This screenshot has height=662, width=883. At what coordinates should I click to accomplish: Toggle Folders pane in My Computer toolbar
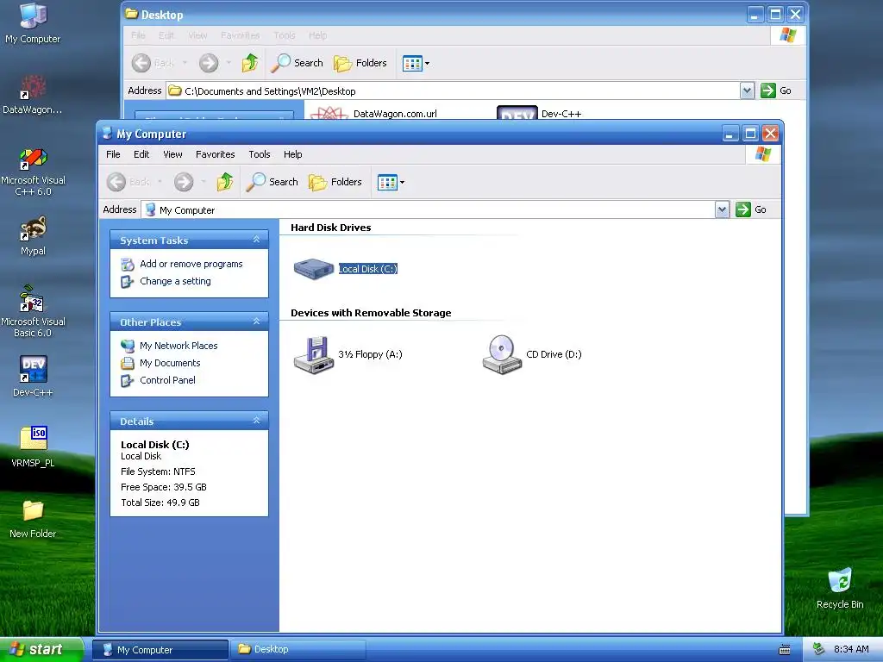(x=335, y=182)
